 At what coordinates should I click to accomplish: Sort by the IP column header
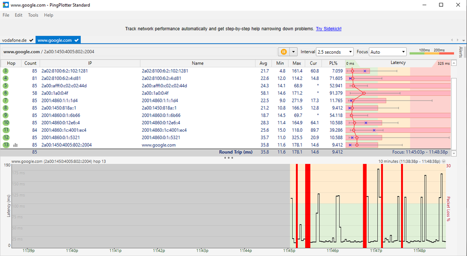click(x=90, y=63)
